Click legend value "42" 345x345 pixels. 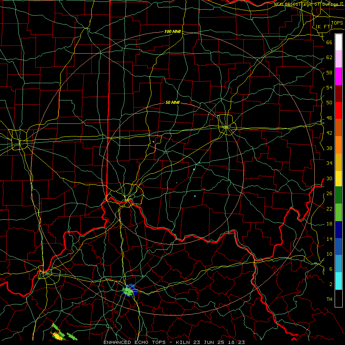(x=329, y=133)
